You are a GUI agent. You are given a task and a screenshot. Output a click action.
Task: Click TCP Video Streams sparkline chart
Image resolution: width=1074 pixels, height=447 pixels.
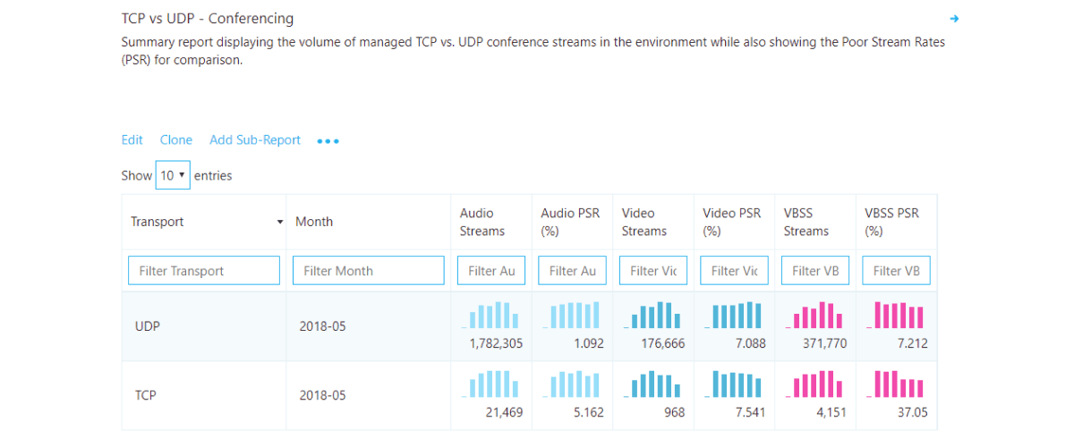[x=653, y=384]
